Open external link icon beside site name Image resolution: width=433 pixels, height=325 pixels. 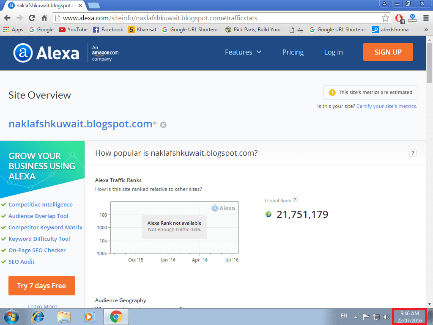pos(155,123)
